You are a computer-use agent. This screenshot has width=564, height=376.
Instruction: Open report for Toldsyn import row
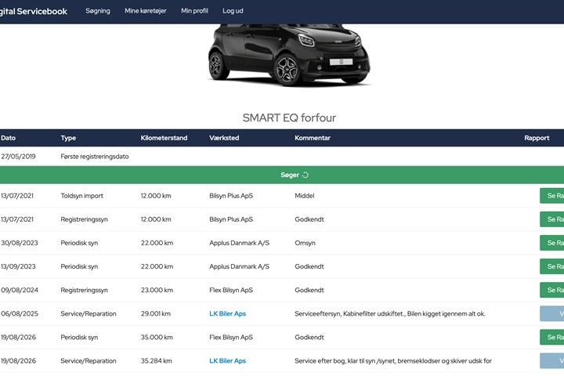coord(551,196)
